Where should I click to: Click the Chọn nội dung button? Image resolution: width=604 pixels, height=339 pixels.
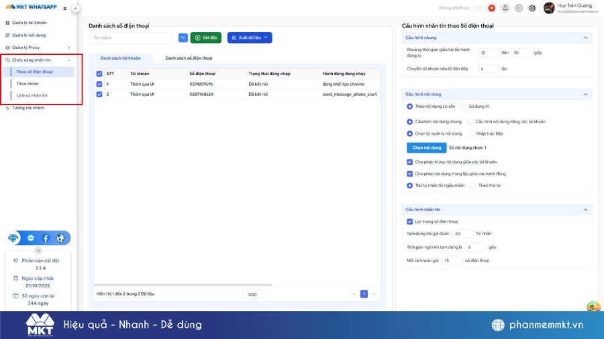point(425,147)
